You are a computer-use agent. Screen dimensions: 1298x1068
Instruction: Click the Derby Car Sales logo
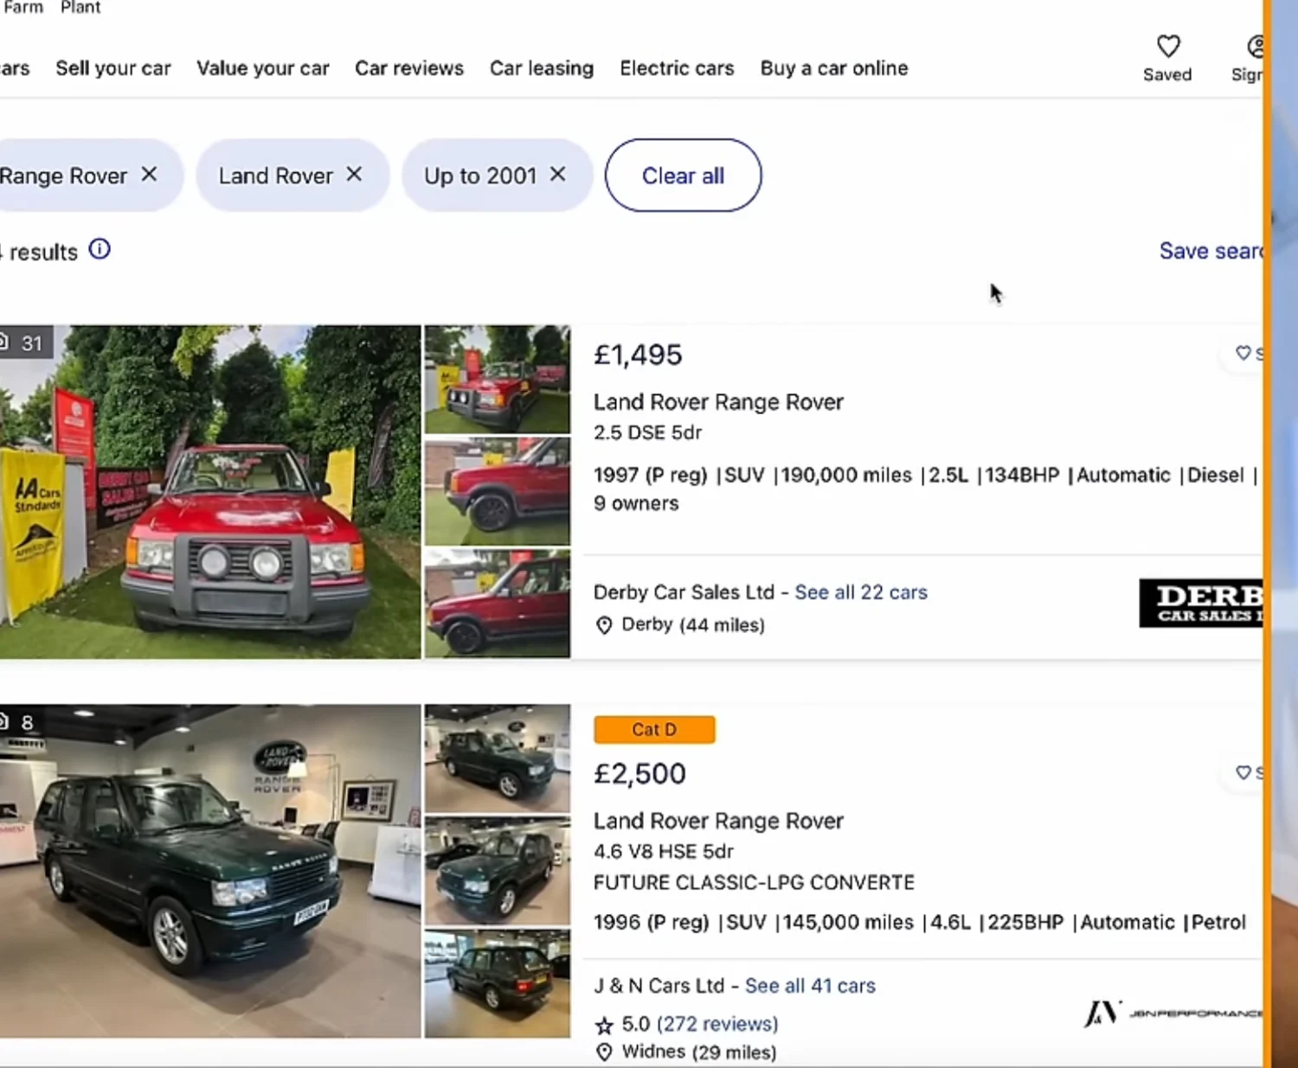tap(1201, 603)
